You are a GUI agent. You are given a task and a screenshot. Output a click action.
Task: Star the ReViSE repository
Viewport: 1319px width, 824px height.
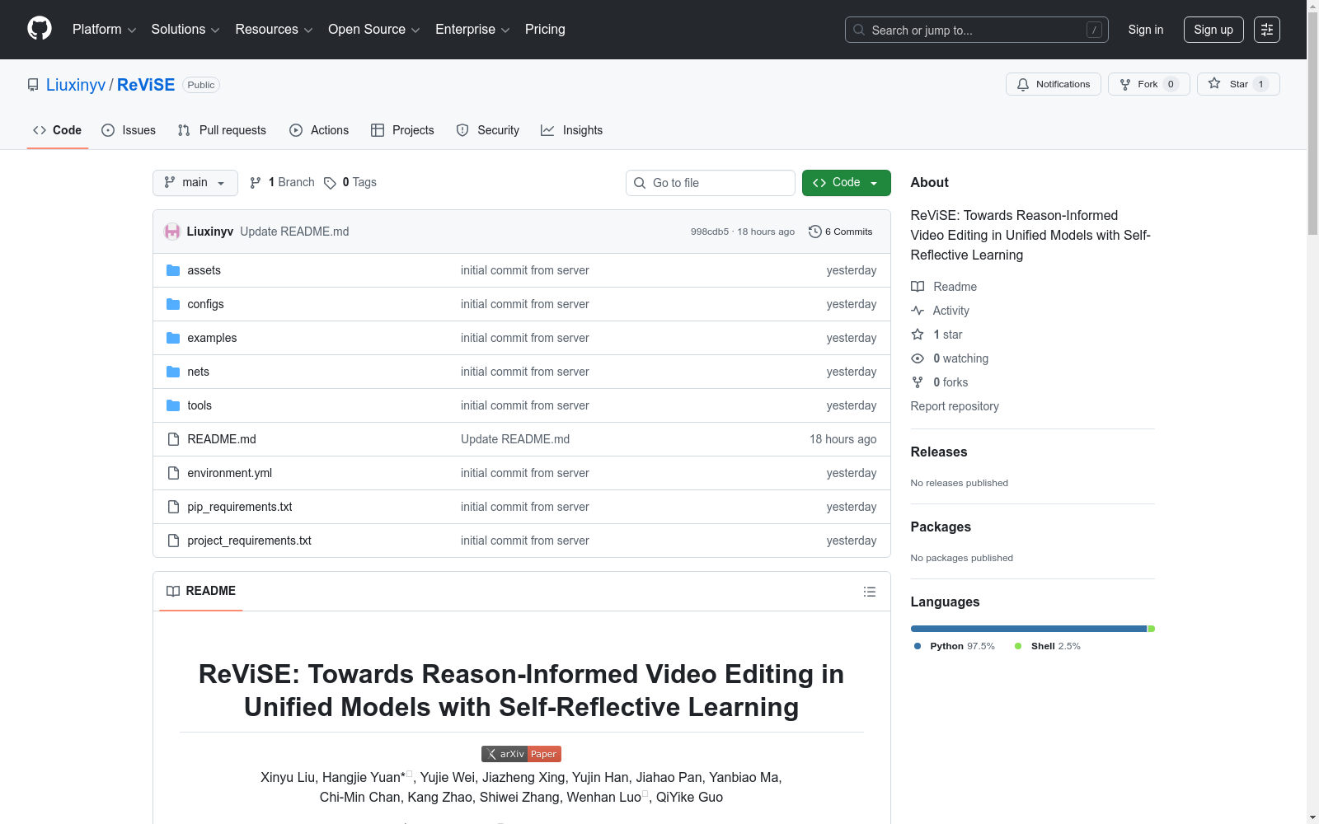pyautogui.click(x=1238, y=84)
